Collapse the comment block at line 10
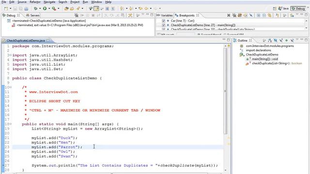Viewport: 310px width, 174px height. click(11, 87)
